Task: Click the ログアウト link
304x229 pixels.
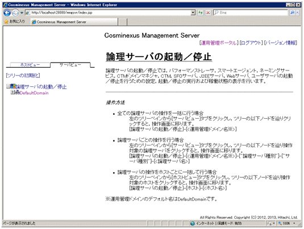Action: (x=251, y=43)
